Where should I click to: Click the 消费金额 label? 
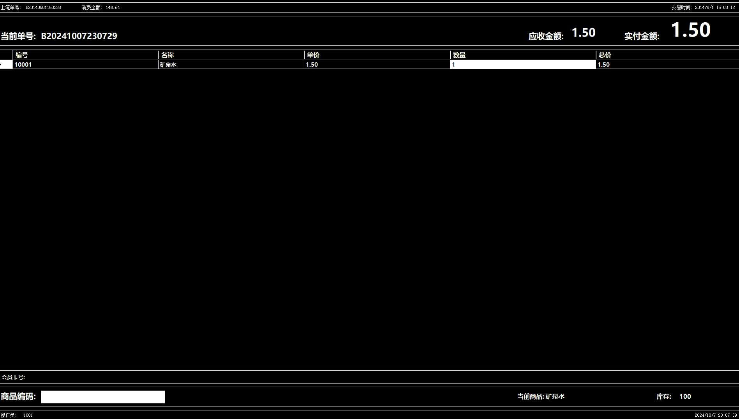click(92, 7)
